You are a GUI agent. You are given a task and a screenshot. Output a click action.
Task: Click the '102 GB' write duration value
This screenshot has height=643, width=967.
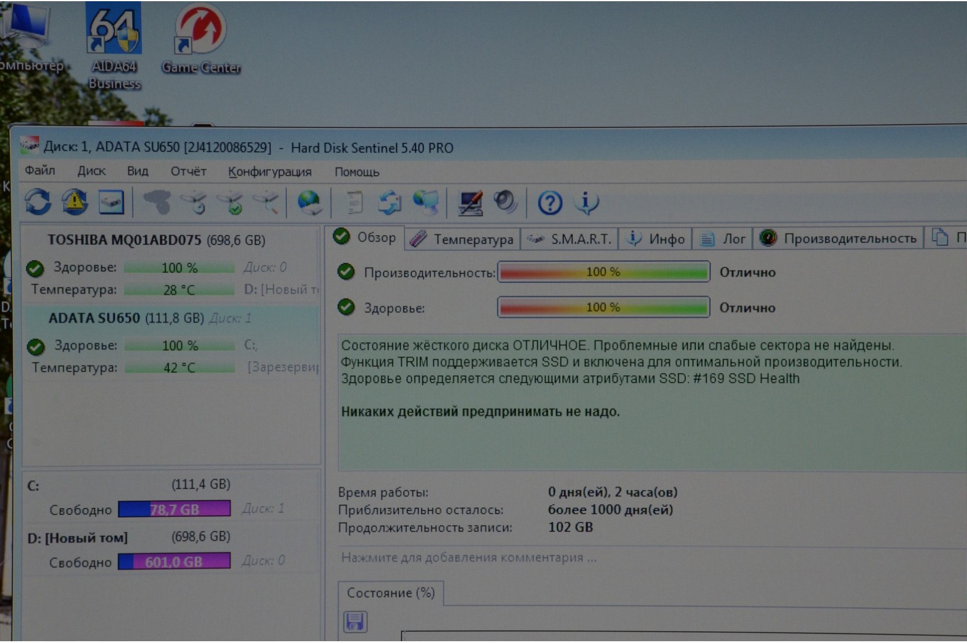point(570,527)
